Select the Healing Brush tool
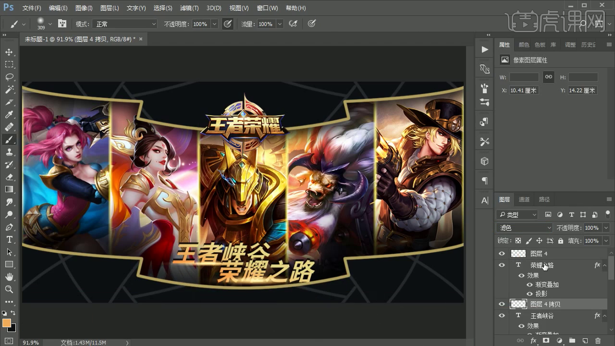 9,127
